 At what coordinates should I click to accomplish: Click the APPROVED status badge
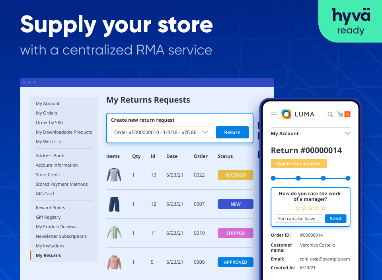pyautogui.click(x=235, y=262)
